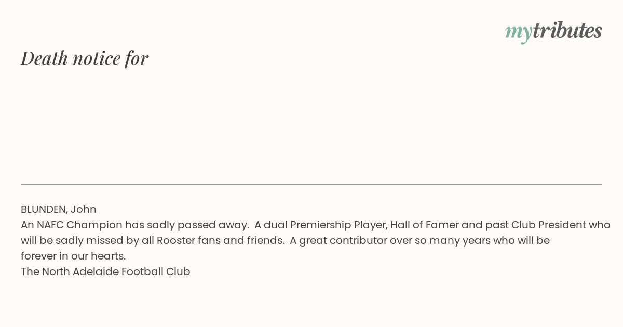Click the horizontal divider line
The width and height of the screenshot is (623, 327).
311,184
